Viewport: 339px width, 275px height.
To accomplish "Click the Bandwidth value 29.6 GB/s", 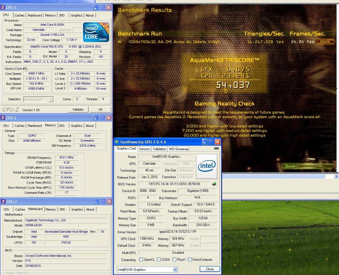I will (x=203, y=225).
